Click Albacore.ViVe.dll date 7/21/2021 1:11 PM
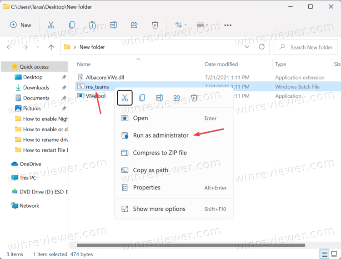The image size is (341, 259). 227,77
